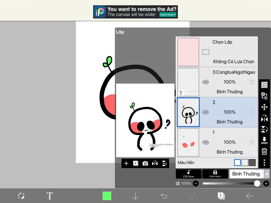The width and height of the screenshot is (271, 203).
Task: Add a special layer via boxed plus icon
Action: coord(136,163)
